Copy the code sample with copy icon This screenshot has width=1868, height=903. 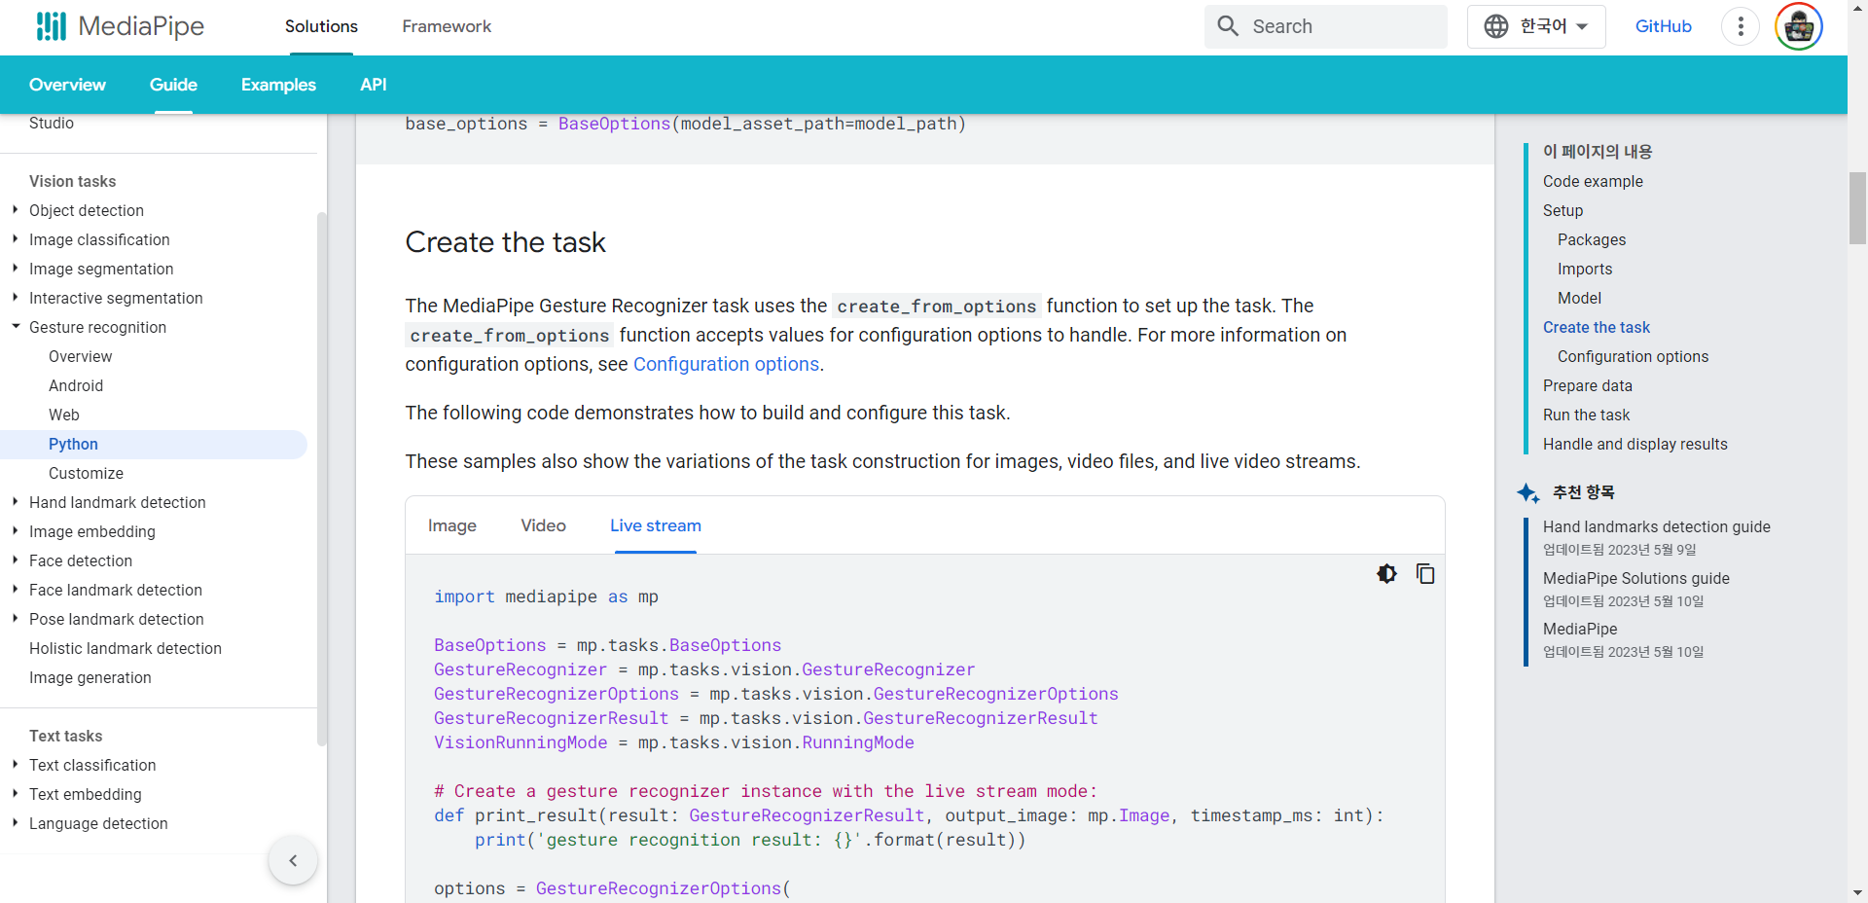(x=1425, y=574)
